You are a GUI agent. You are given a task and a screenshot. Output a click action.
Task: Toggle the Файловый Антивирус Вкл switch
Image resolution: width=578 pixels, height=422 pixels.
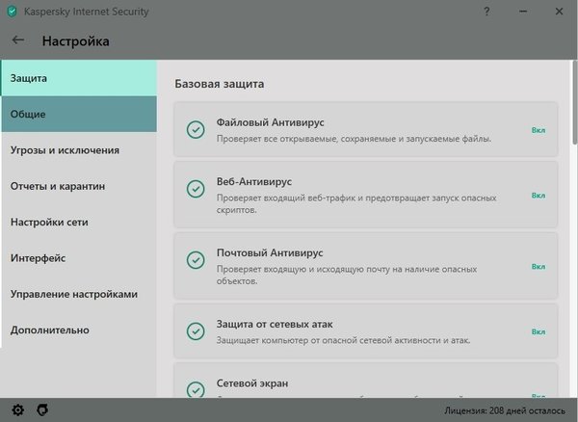538,130
